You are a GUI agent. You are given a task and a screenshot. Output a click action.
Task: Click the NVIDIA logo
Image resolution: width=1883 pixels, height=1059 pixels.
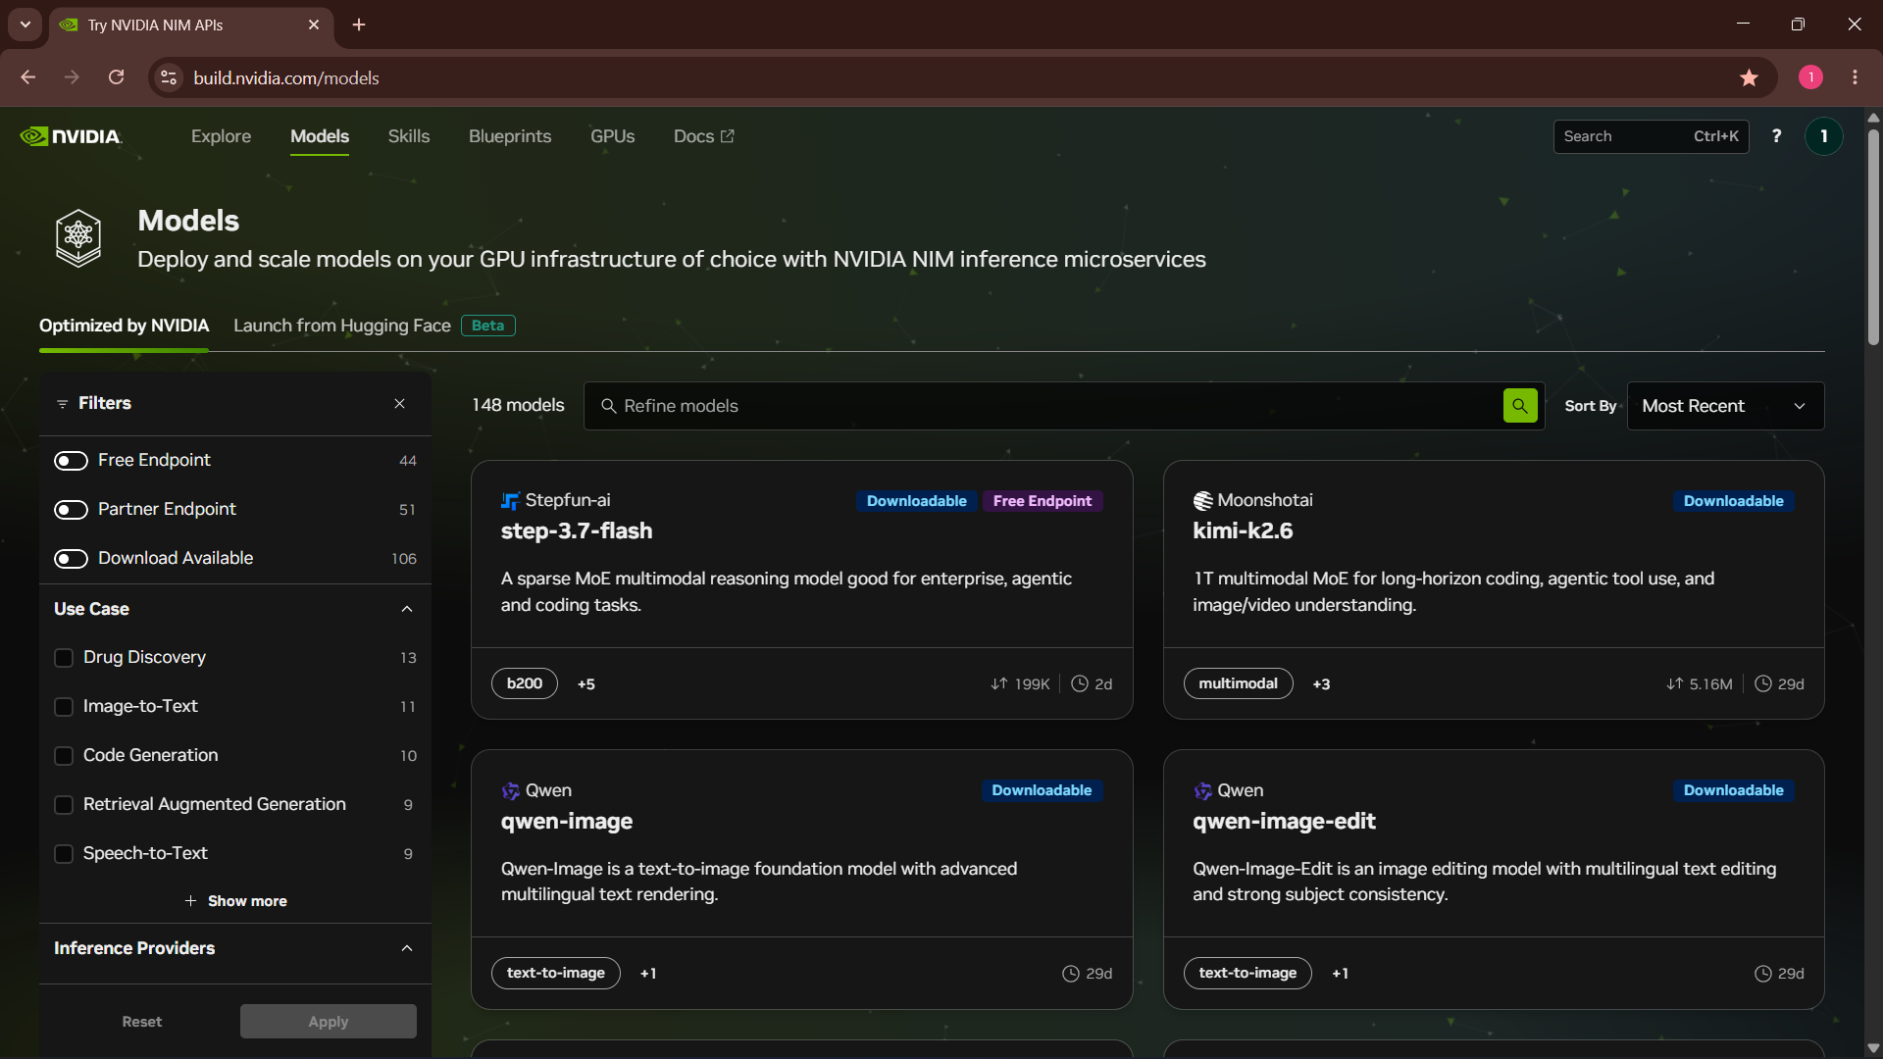point(71,136)
